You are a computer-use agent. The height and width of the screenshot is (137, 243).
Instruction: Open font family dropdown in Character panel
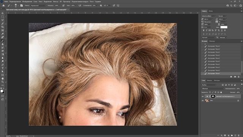tap(209, 16)
